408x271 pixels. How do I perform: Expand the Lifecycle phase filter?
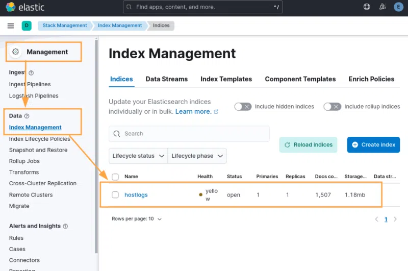click(x=197, y=156)
